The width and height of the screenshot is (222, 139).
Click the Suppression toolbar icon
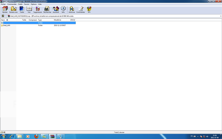click(38, 9)
